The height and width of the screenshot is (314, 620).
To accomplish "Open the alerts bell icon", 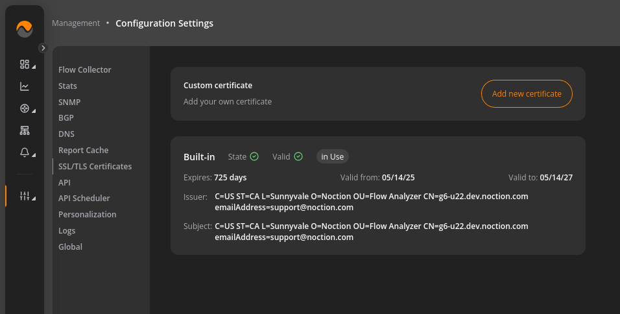I will click(x=25, y=152).
